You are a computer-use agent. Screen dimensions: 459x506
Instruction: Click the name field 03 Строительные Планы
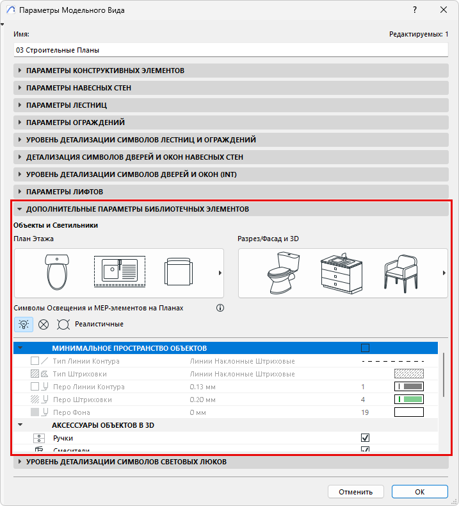point(231,50)
